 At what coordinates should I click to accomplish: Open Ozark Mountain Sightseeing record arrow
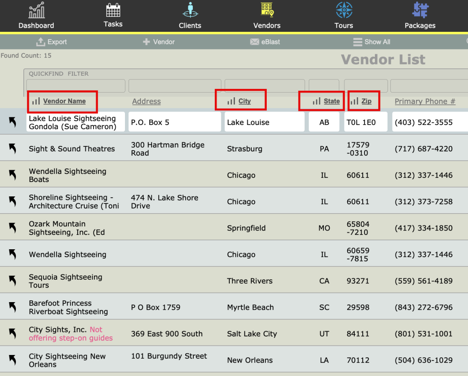click(x=13, y=228)
